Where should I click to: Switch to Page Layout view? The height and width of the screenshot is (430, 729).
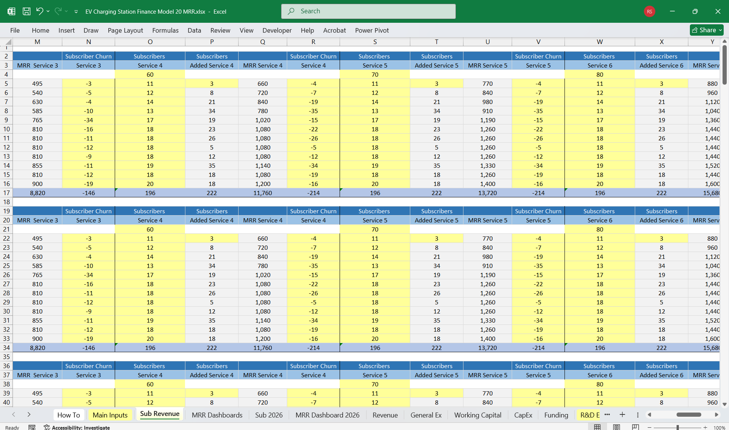click(616, 427)
